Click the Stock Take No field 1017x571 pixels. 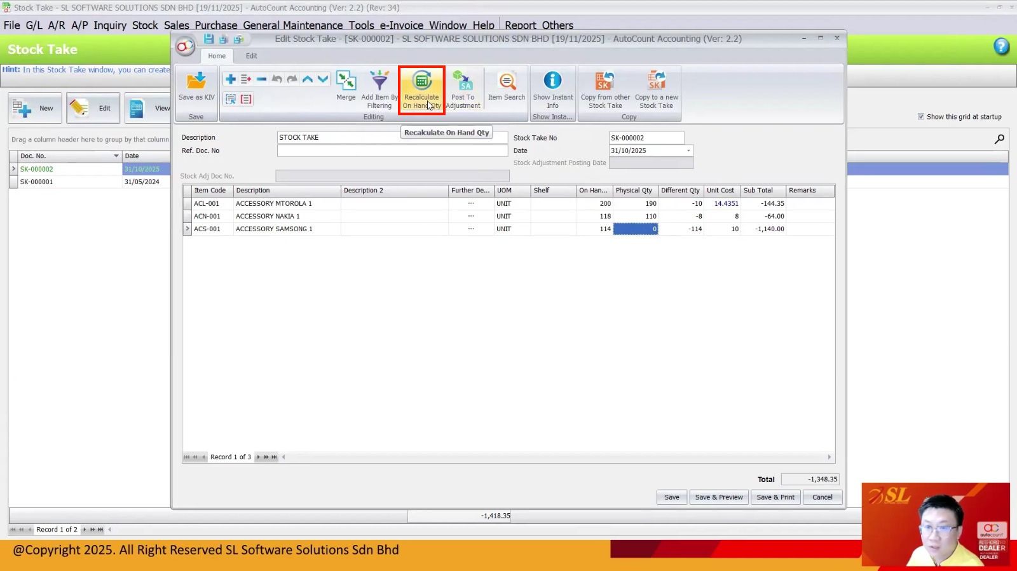point(646,138)
